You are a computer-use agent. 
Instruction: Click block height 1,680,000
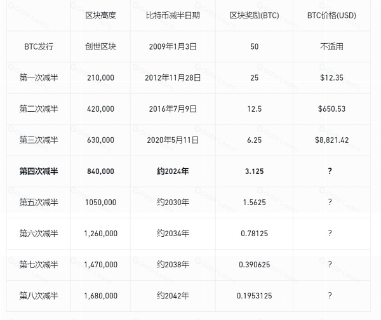pos(100,295)
